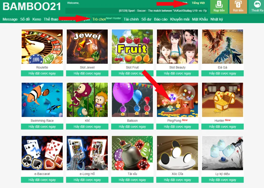
Task: Open the Trò chơi menu tab
Action: [x=99, y=19]
